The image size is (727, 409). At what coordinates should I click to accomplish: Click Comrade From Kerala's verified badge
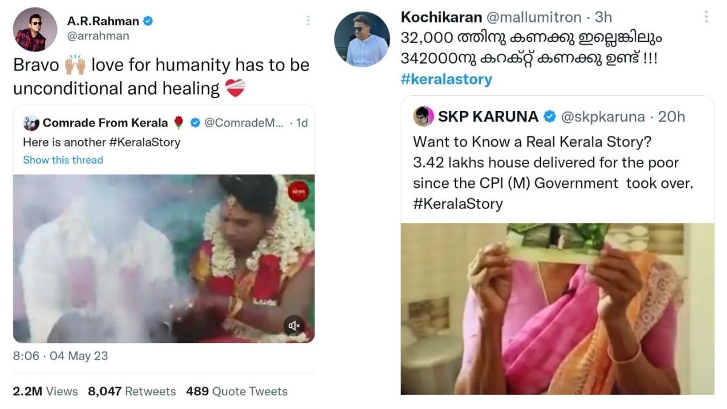[x=194, y=122]
